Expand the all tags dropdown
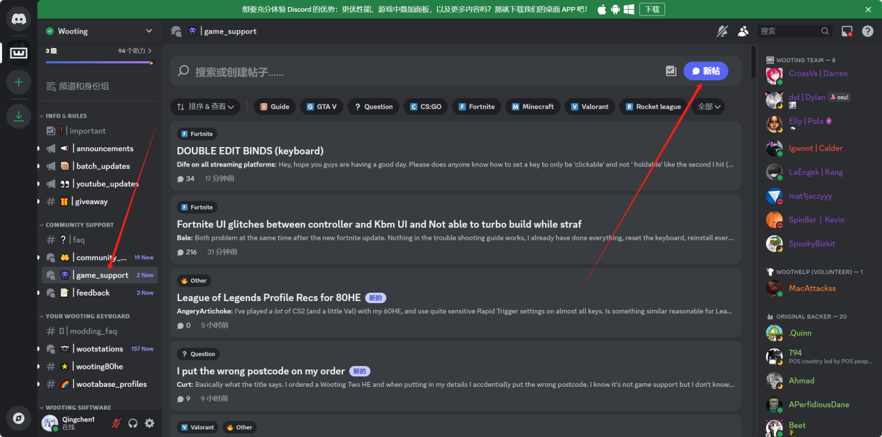This screenshot has width=882, height=437. 710,107
